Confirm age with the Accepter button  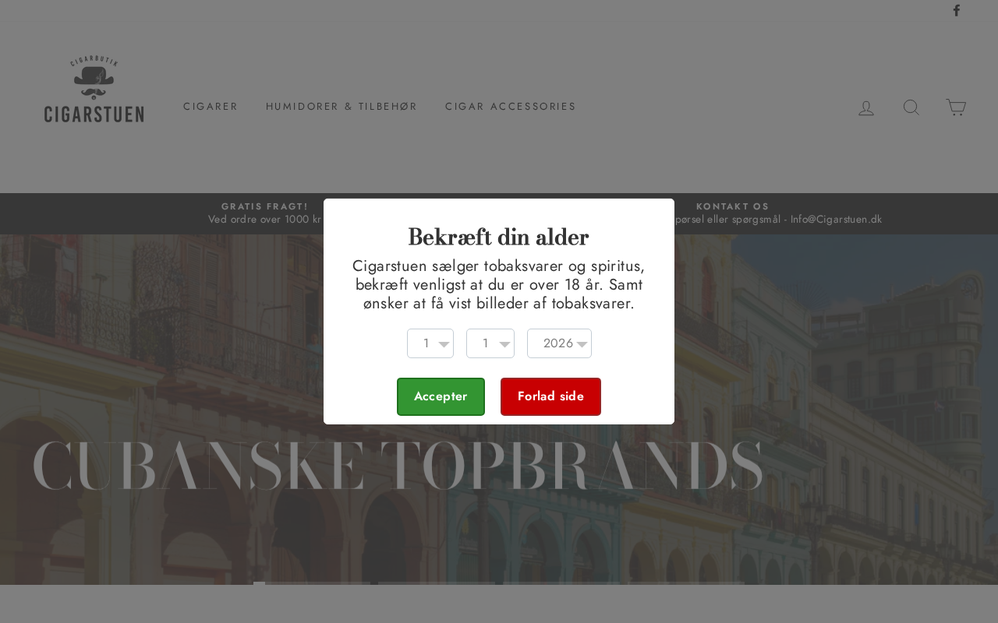pyautogui.click(x=441, y=396)
